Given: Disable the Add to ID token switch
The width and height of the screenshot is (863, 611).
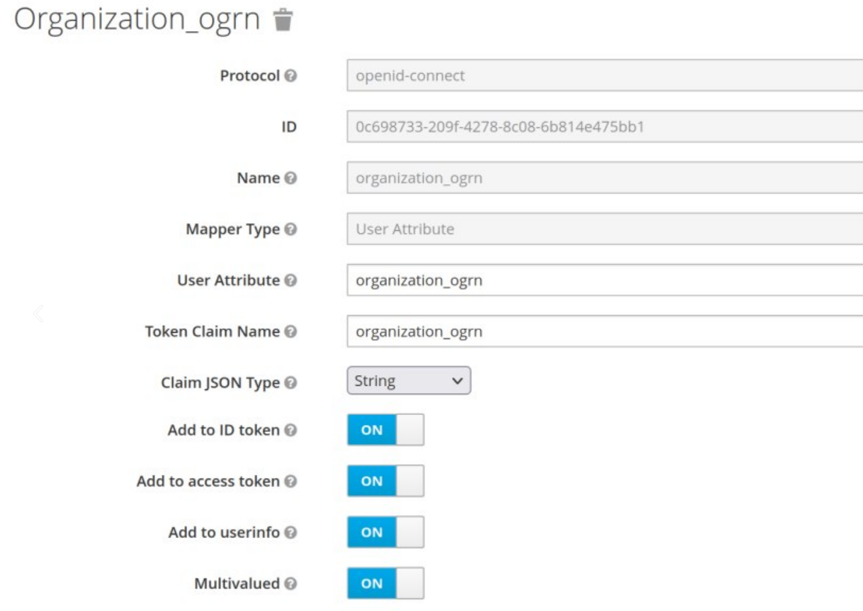Looking at the screenshot, I should tap(385, 430).
